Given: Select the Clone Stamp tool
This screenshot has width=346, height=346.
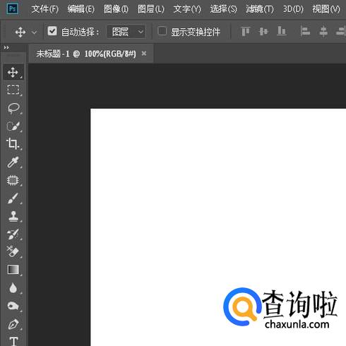Looking at the screenshot, I should (x=13, y=216).
